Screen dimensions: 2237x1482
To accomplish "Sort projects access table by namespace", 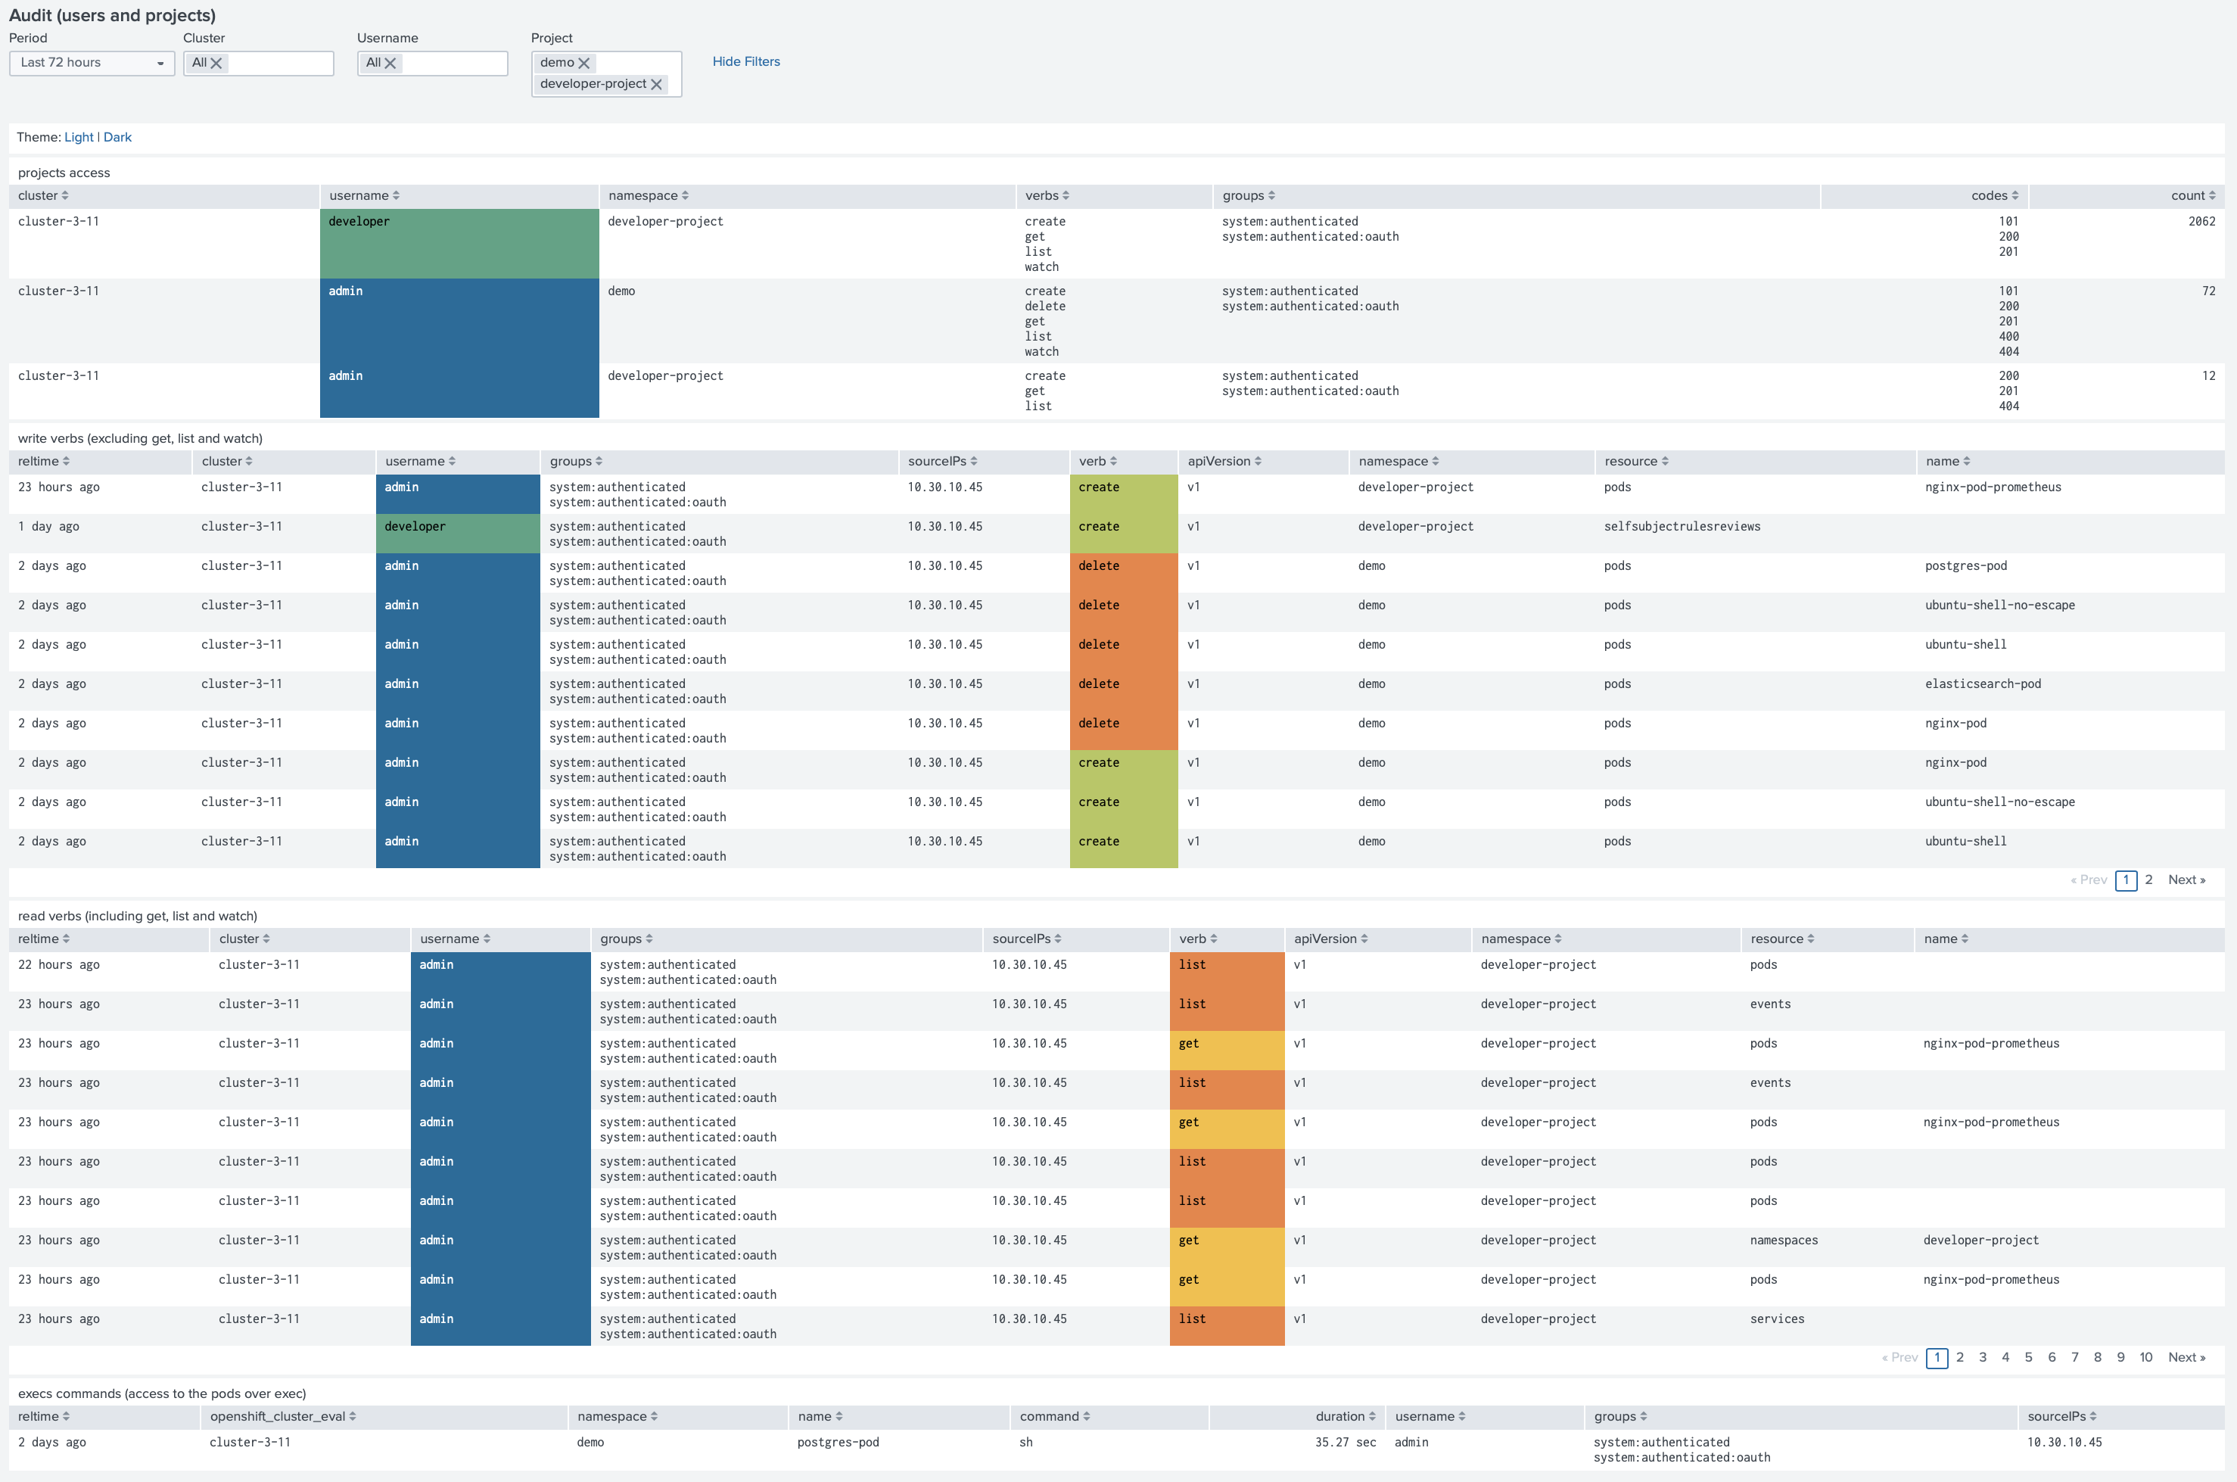I will click(x=649, y=195).
